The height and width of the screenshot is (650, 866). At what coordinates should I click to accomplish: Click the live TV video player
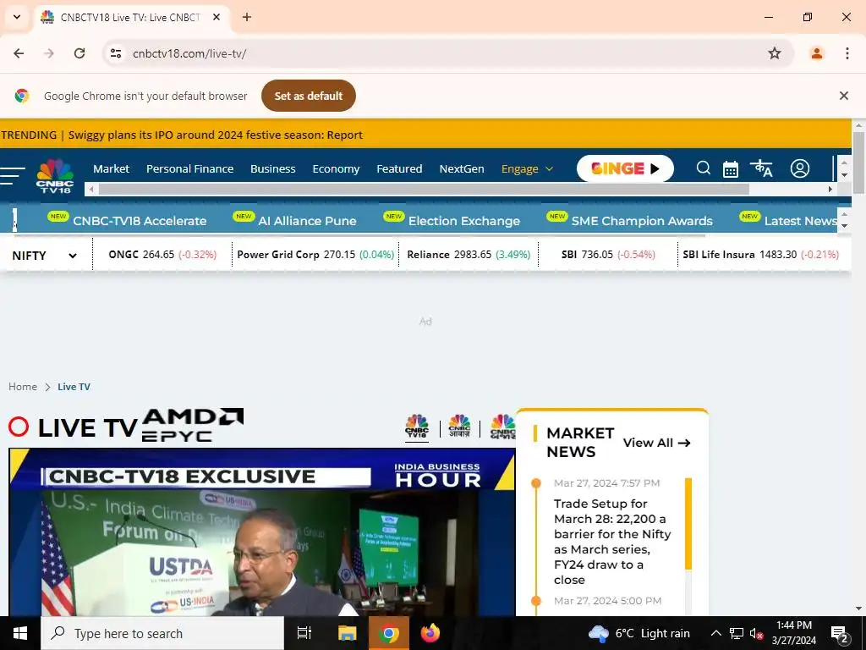[x=262, y=532]
